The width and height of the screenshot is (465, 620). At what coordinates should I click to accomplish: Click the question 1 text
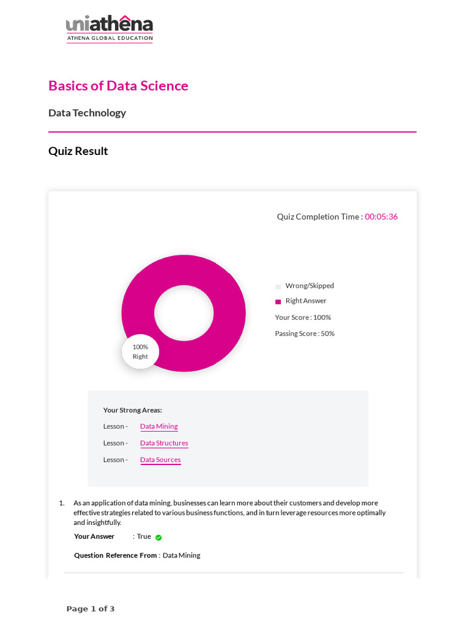pos(229,512)
